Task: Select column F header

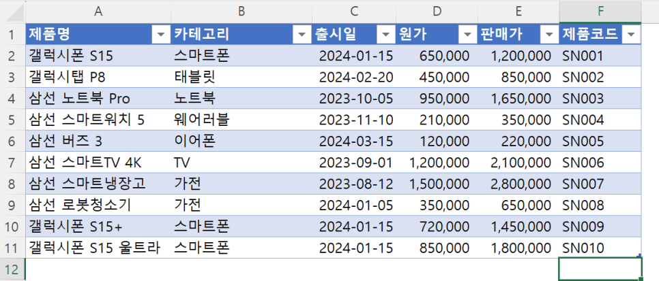Action: click(x=600, y=12)
